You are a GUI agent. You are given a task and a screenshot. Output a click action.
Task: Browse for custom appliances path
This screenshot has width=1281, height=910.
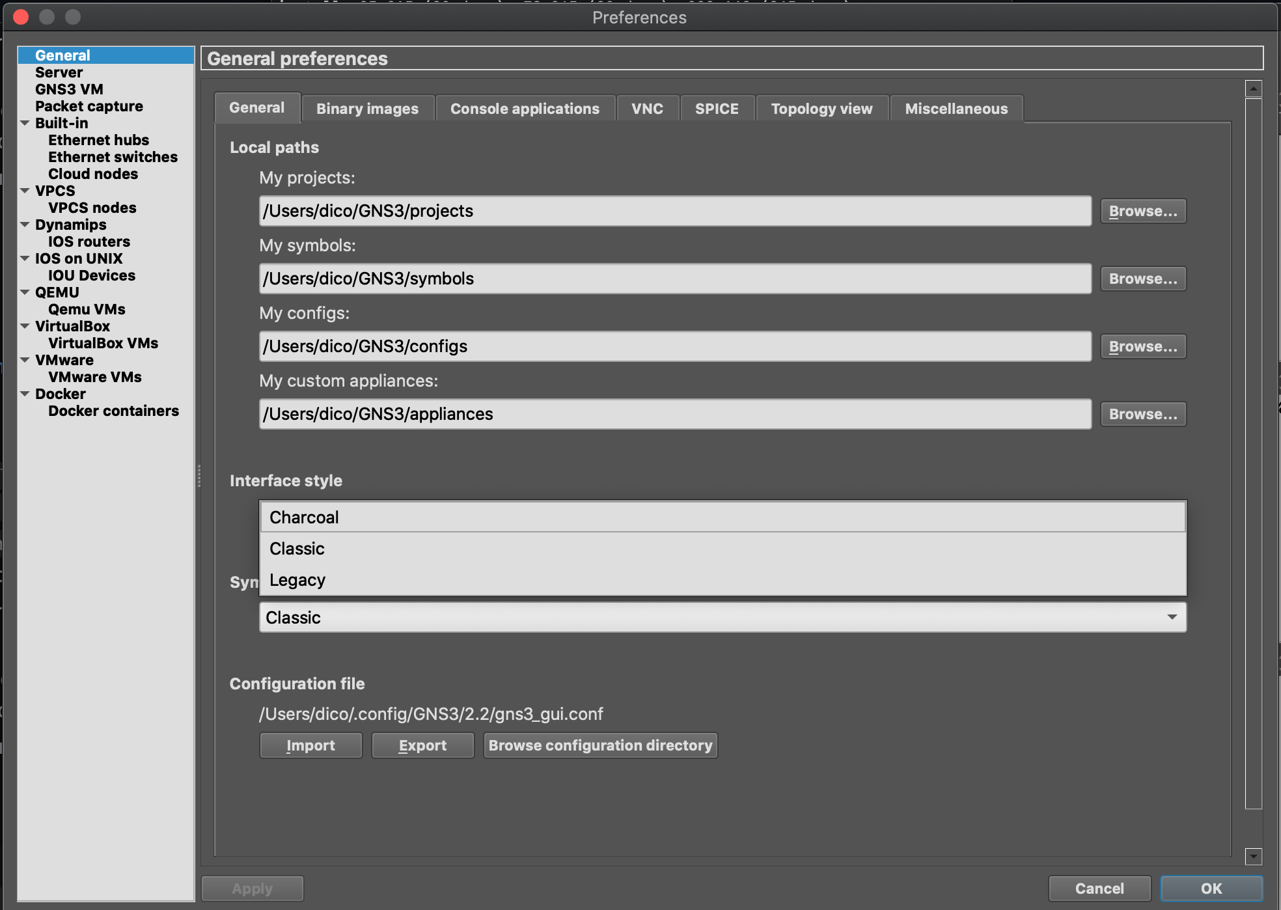click(x=1143, y=414)
